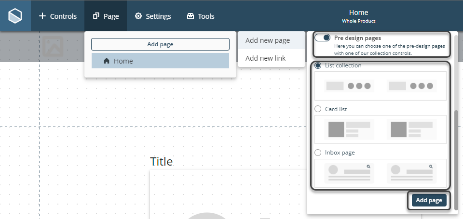
Task: Select the Inbox page radio button
Action: [x=318, y=153]
